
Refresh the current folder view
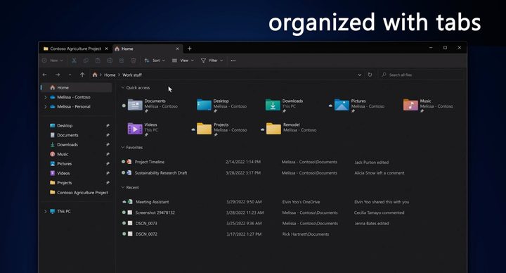370,75
